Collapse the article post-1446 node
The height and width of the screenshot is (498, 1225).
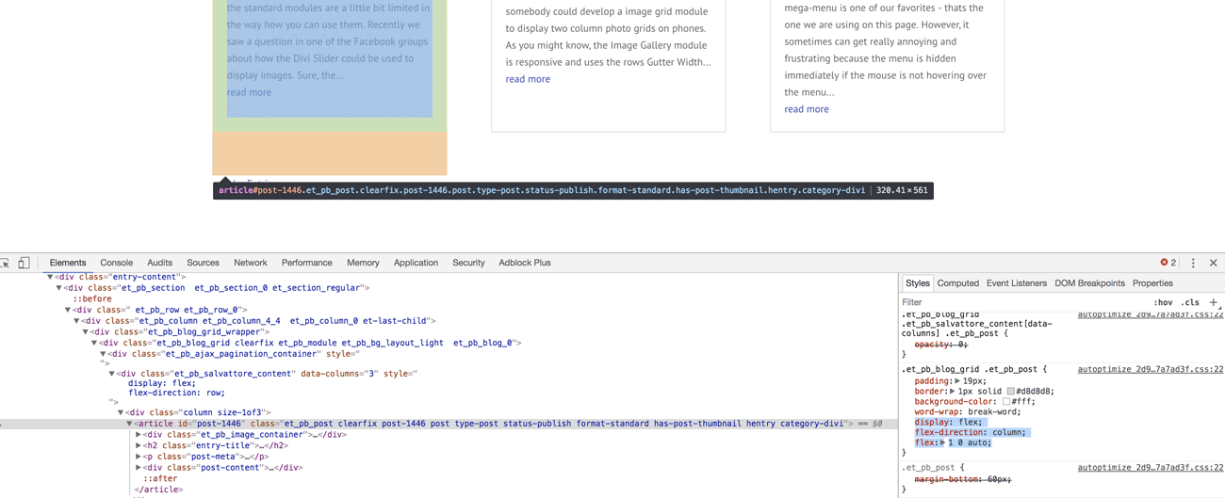[129, 424]
